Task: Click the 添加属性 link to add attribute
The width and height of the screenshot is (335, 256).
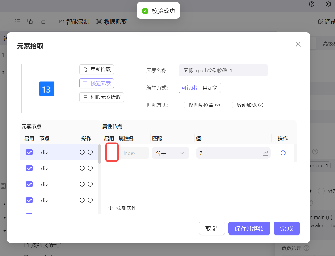Action: click(x=122, y=208)
